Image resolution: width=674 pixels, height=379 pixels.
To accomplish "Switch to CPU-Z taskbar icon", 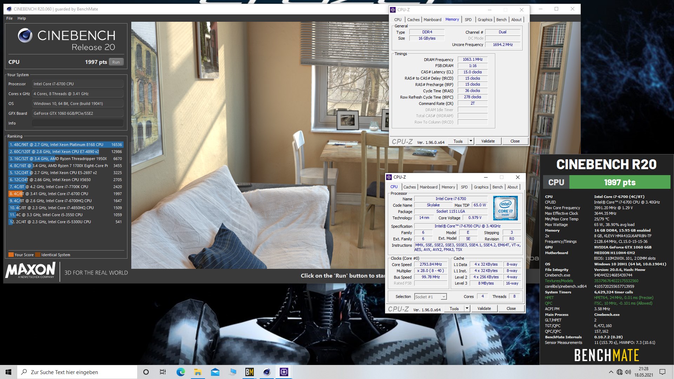I will click(284, 372).
